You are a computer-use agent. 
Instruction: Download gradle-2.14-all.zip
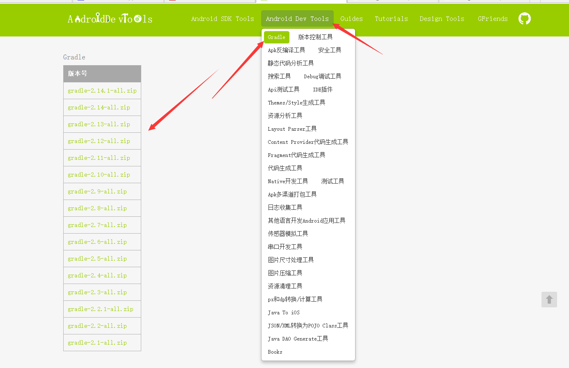[x=99, y=107]
